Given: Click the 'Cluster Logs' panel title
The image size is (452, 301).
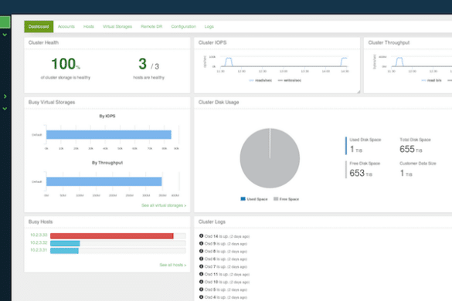Looking at the screenshot, I should 212,222.
